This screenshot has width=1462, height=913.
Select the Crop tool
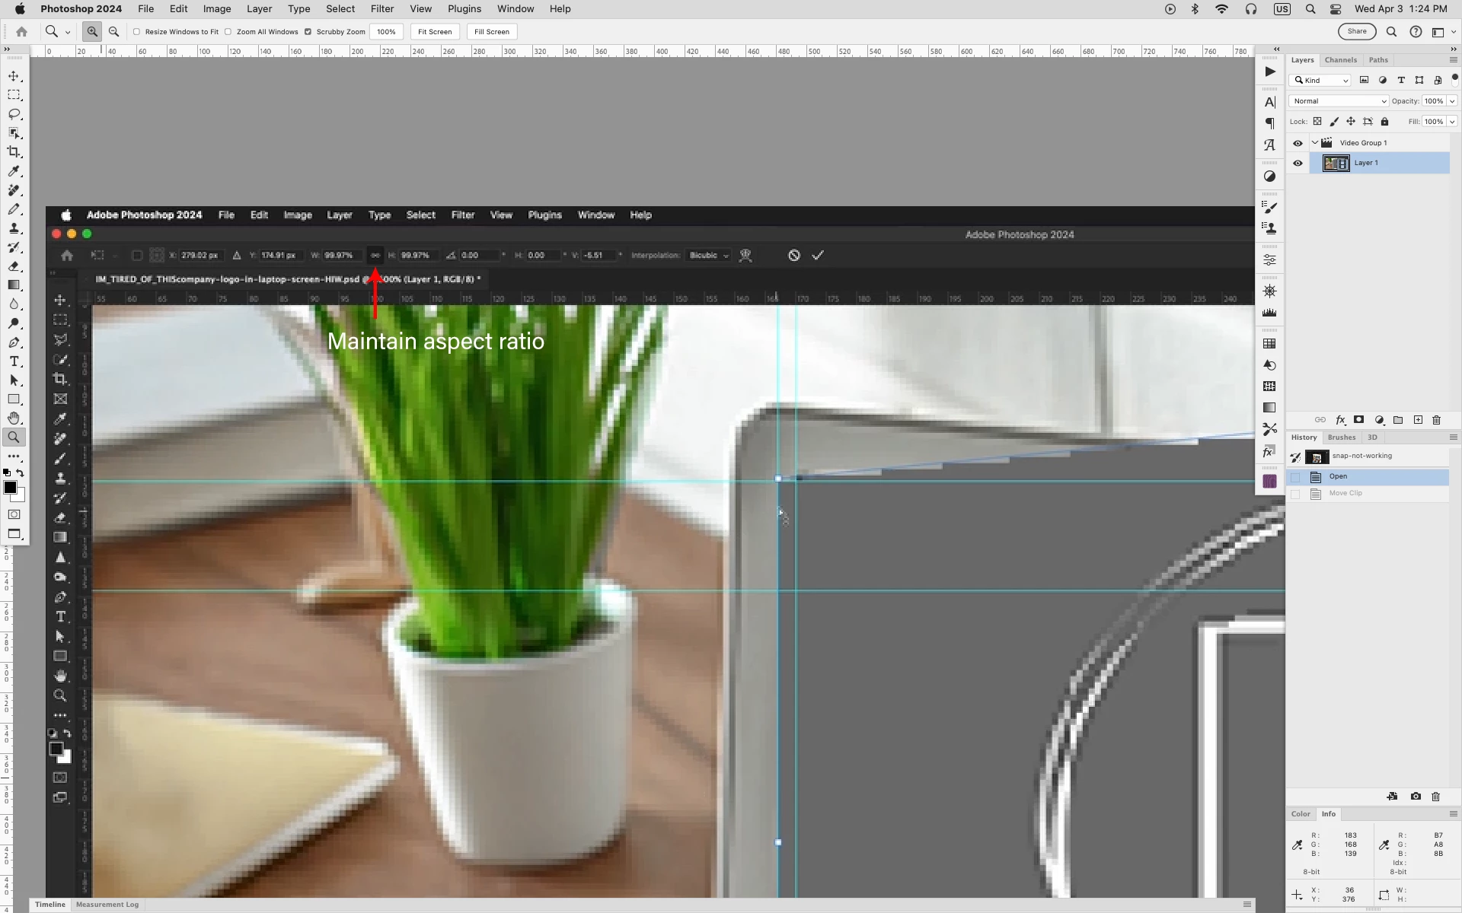14,152
